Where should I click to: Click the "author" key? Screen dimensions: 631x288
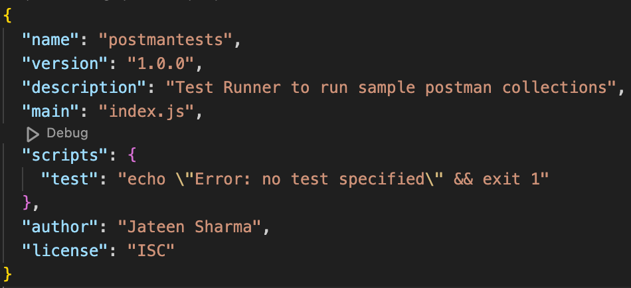pyautogui.click(x=60, y=226)
